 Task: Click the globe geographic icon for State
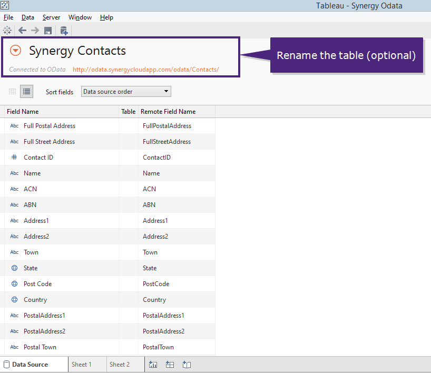pyautogui.click(x=15, y=268)
